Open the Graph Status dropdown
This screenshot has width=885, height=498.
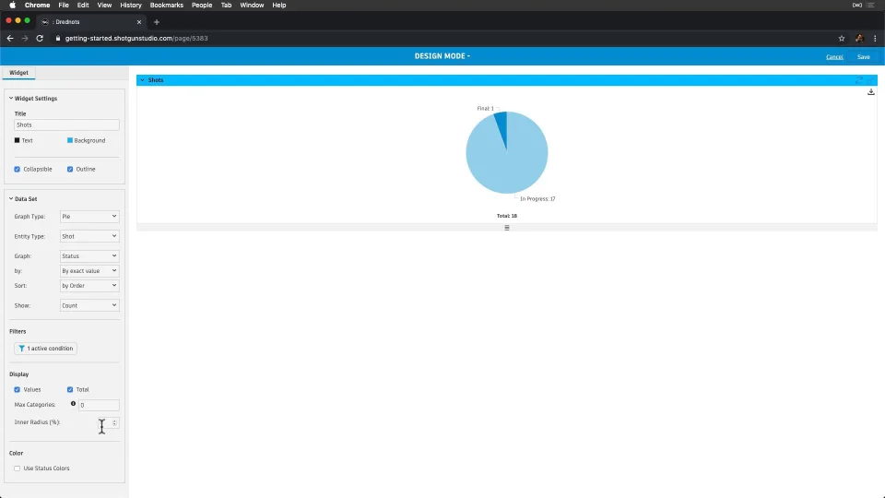point(89,255)
